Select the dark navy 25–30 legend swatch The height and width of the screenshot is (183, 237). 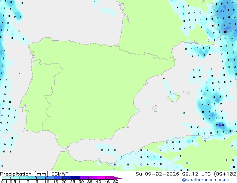(x=76, y=178)
